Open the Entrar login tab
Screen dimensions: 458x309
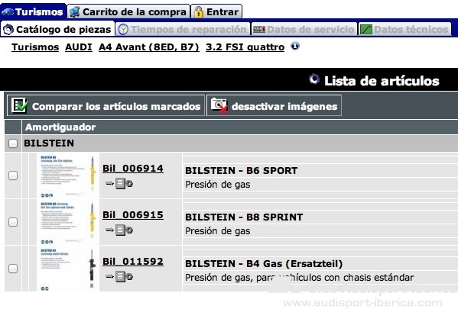click(216, 11)
